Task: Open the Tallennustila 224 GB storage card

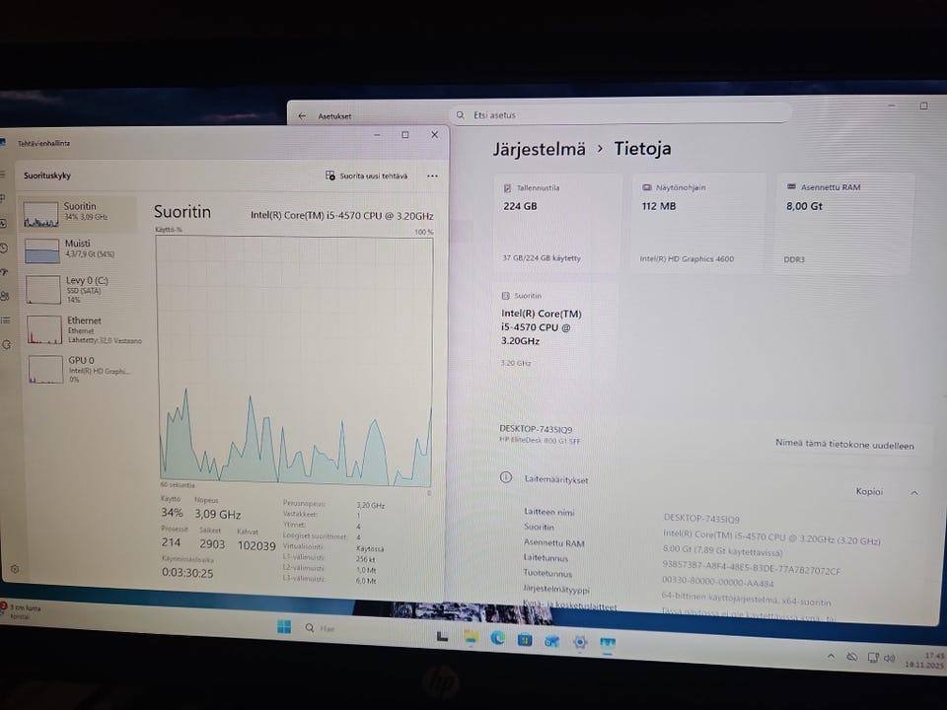Action: click(556, 224)
